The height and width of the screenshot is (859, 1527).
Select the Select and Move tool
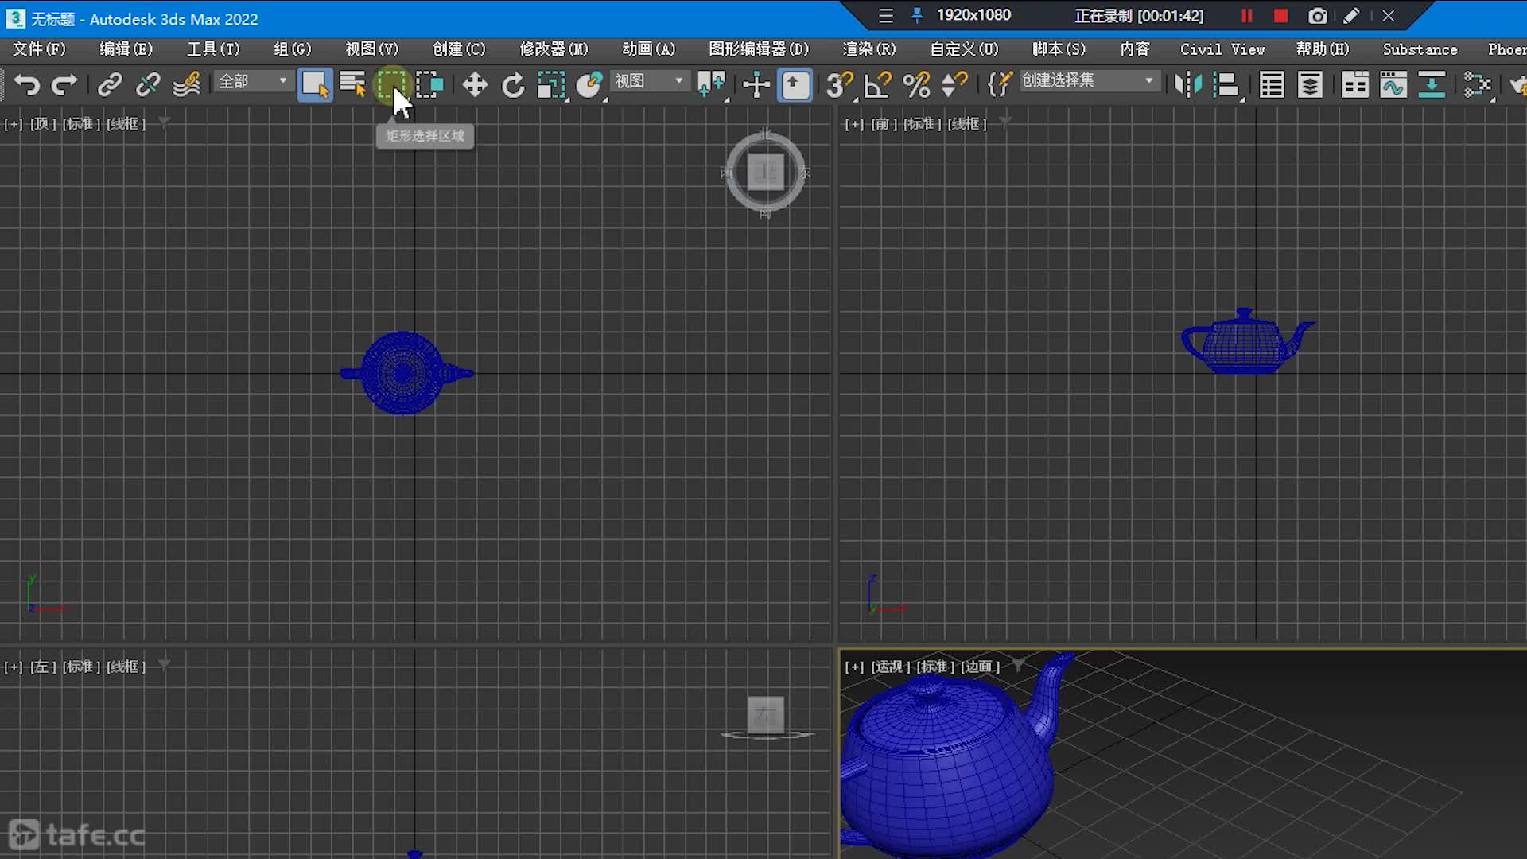(475, 84)
